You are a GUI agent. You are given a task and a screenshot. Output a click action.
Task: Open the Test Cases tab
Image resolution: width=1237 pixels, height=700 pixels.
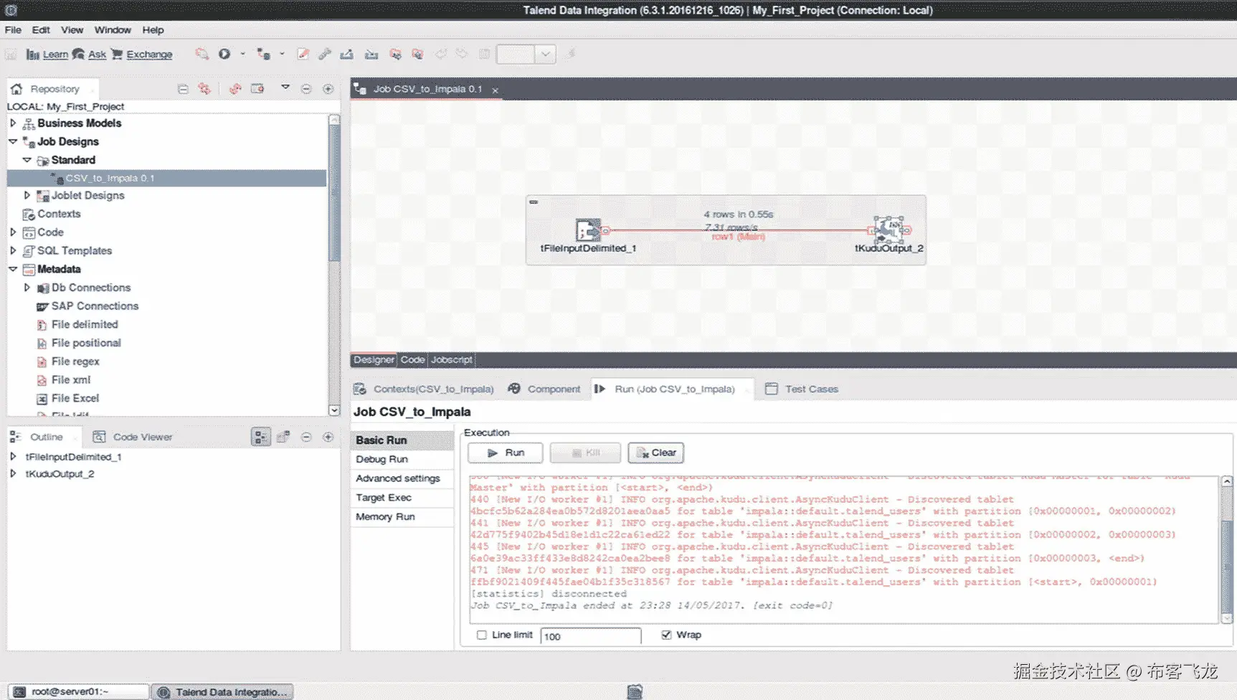coord(802,389)
